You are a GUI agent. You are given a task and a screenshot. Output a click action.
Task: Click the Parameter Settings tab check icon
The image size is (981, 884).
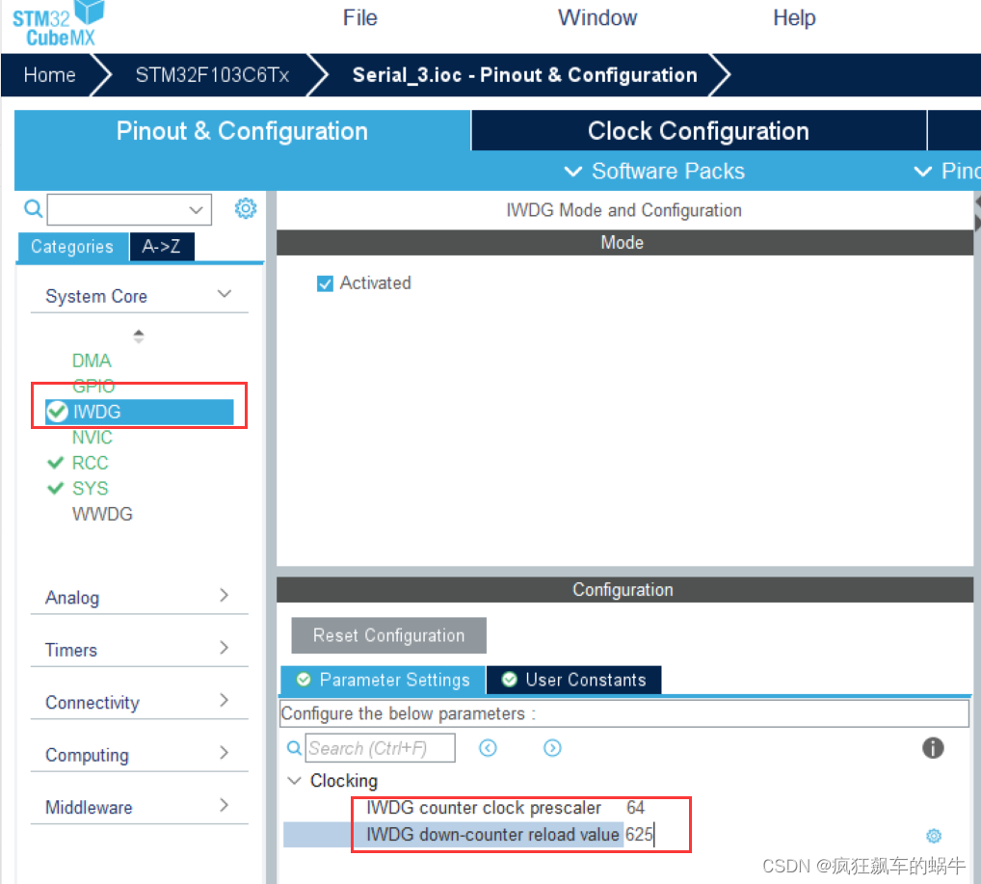click(304, 680)
